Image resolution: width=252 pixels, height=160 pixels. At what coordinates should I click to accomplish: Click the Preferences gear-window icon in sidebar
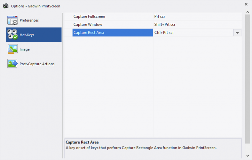click(12, 21)
